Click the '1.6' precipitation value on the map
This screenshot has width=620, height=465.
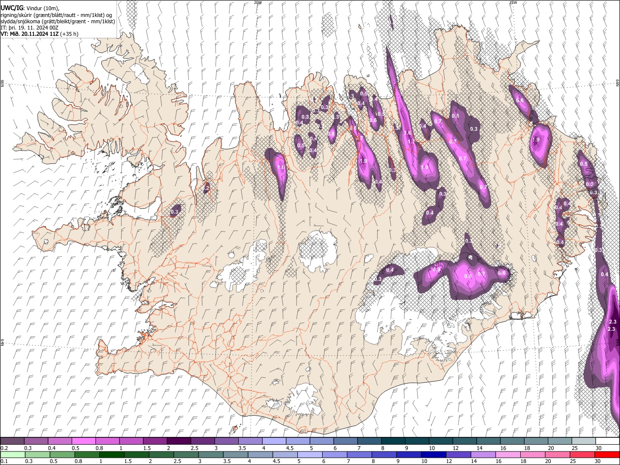[x=407, y=133]
